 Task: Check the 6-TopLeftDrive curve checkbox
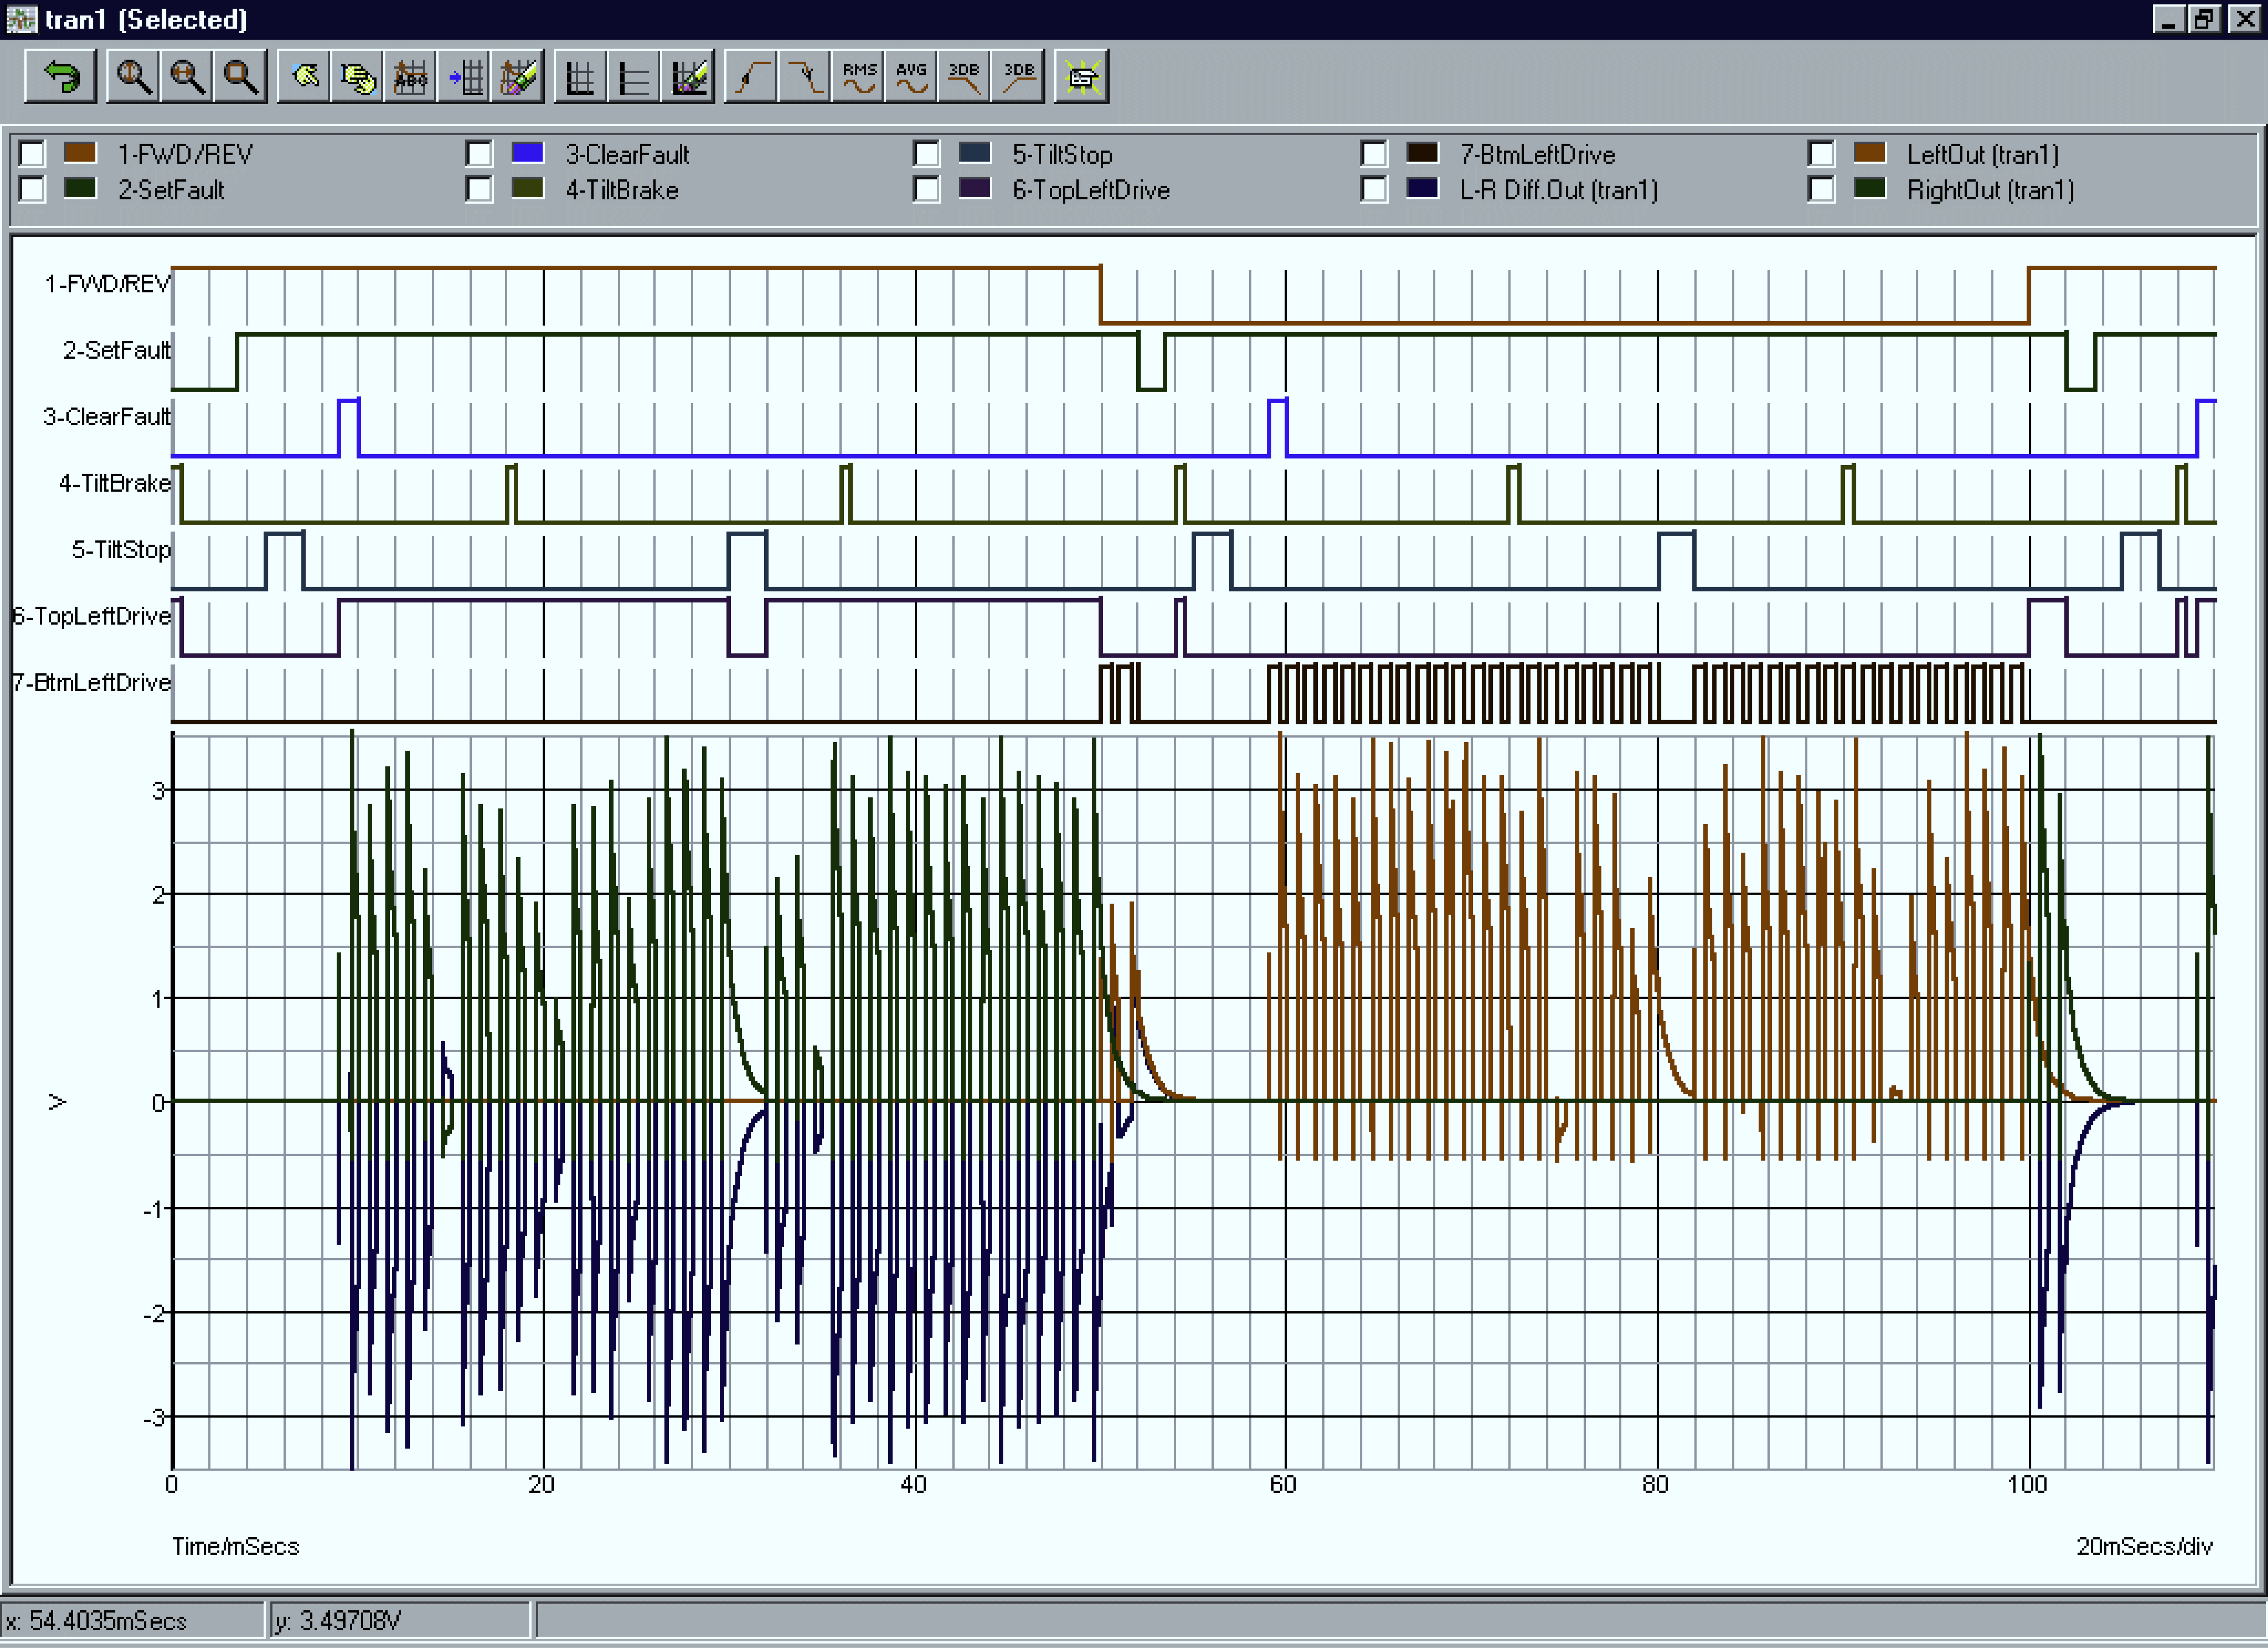coord(927,189)
